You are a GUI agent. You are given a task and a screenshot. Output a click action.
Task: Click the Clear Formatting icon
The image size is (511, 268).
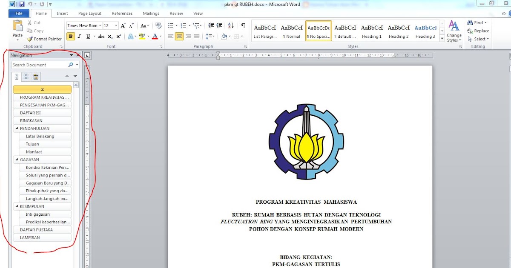coord(158,26)
